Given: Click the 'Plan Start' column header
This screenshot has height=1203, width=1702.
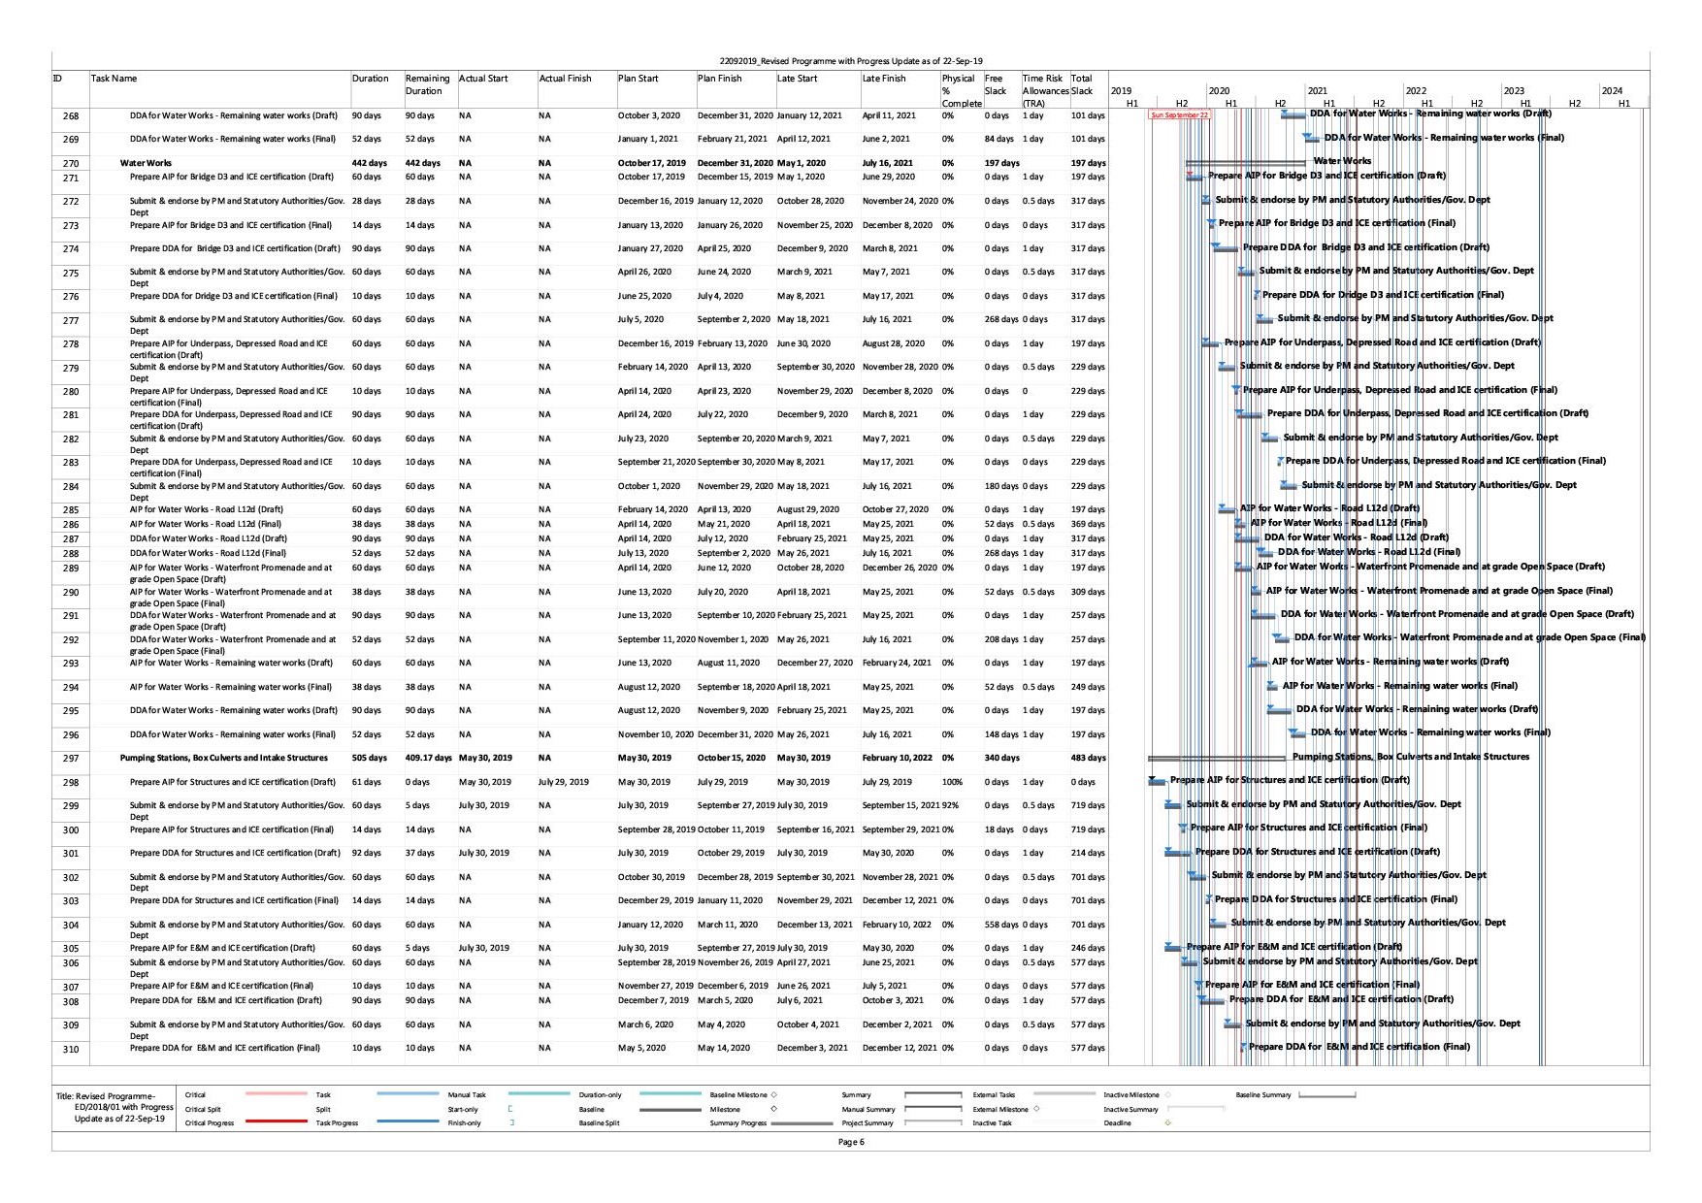Looking at the screenshot, I should click(x=638, y=79).
